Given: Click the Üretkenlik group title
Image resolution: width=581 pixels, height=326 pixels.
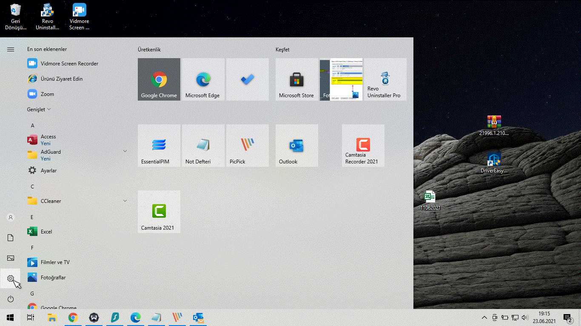Looking at the screenshot, I should click(149, 50).
